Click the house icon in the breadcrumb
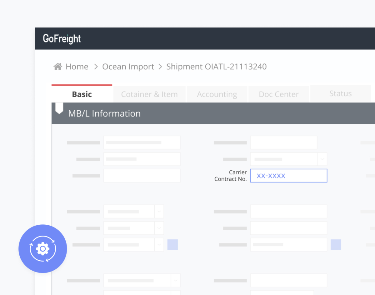Screen dimensions: 375x295 57,67
